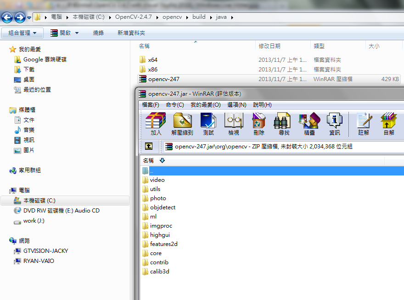Open the WinRAR 我的最愛(O) menu

click(x=205, y=105)
